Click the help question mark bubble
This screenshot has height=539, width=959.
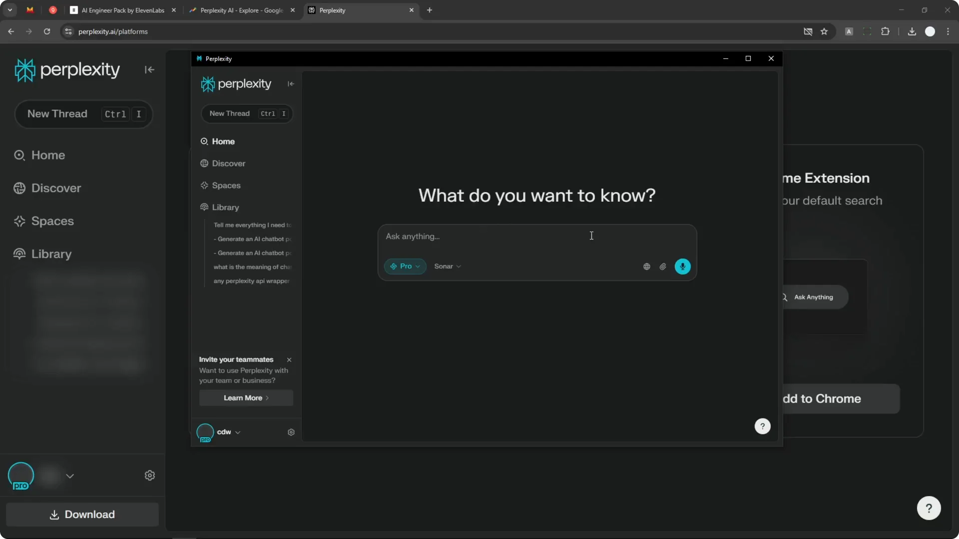pyautogui.click(x=762, y=426)
